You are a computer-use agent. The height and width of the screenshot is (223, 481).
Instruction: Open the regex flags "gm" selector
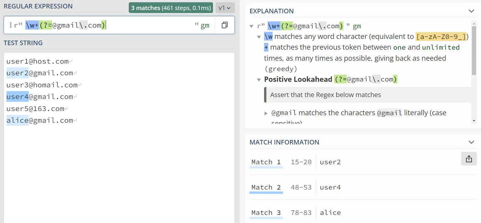[x=205, y=26]
